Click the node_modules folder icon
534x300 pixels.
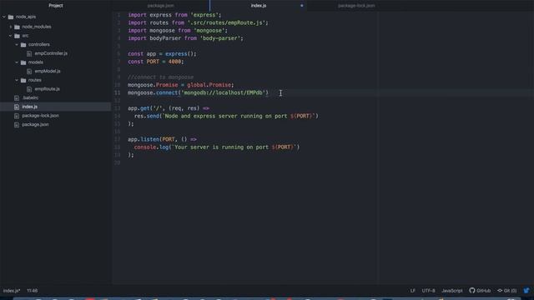pos(17,27)
